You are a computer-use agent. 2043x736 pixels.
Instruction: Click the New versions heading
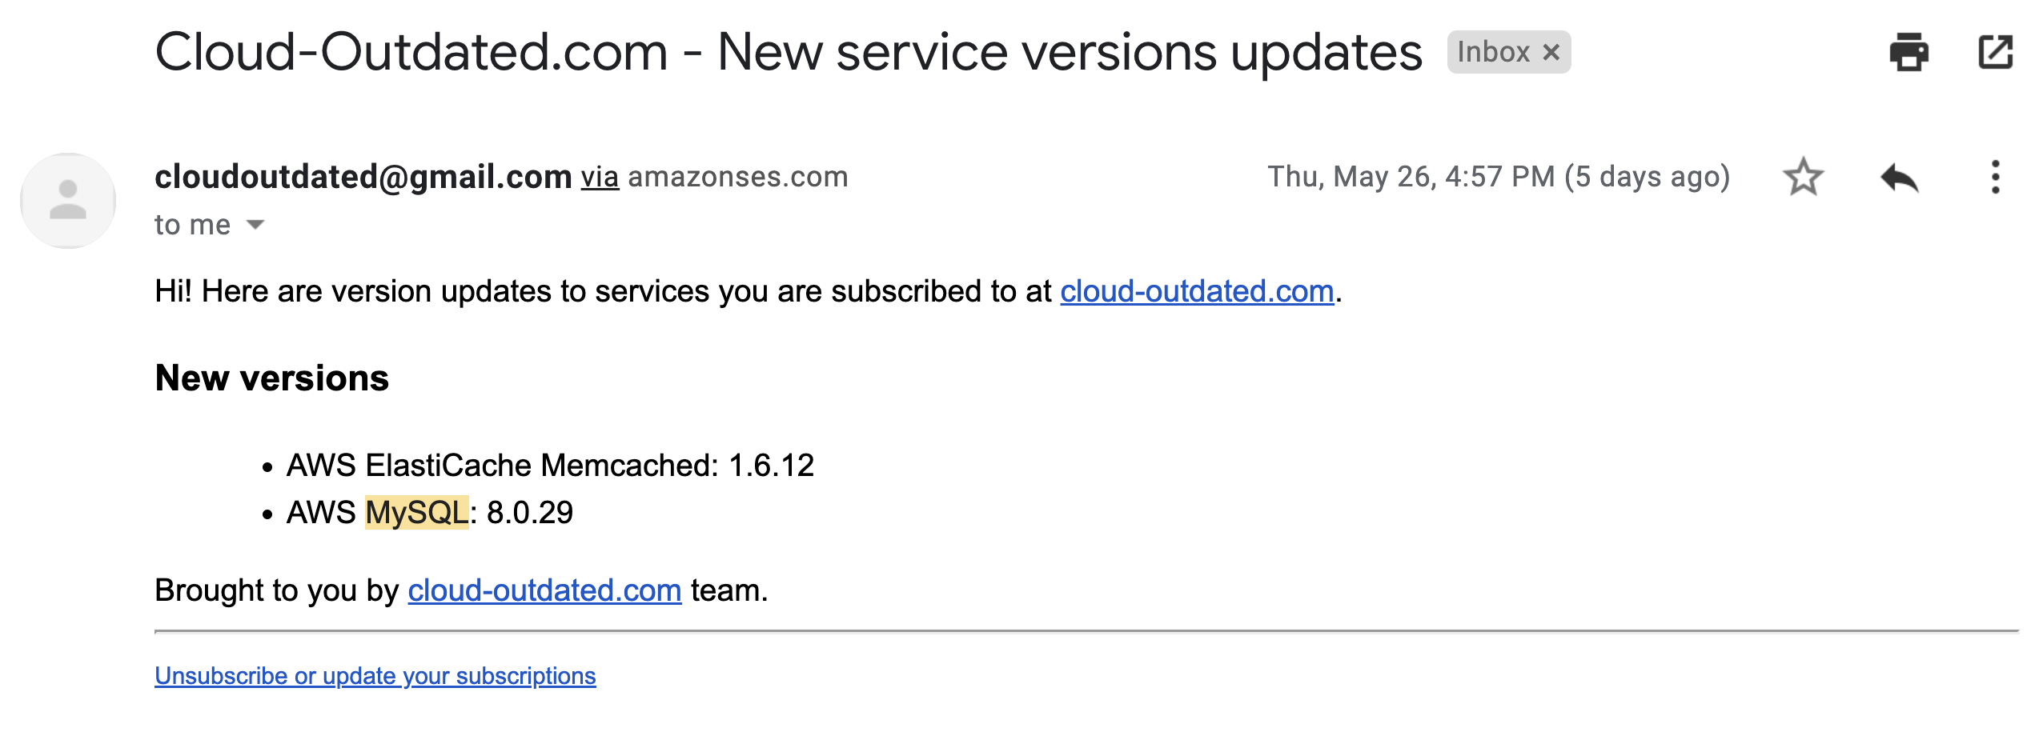click(x=272, y=378)
